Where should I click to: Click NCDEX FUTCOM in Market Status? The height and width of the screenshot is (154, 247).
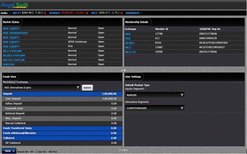(14, 55)
